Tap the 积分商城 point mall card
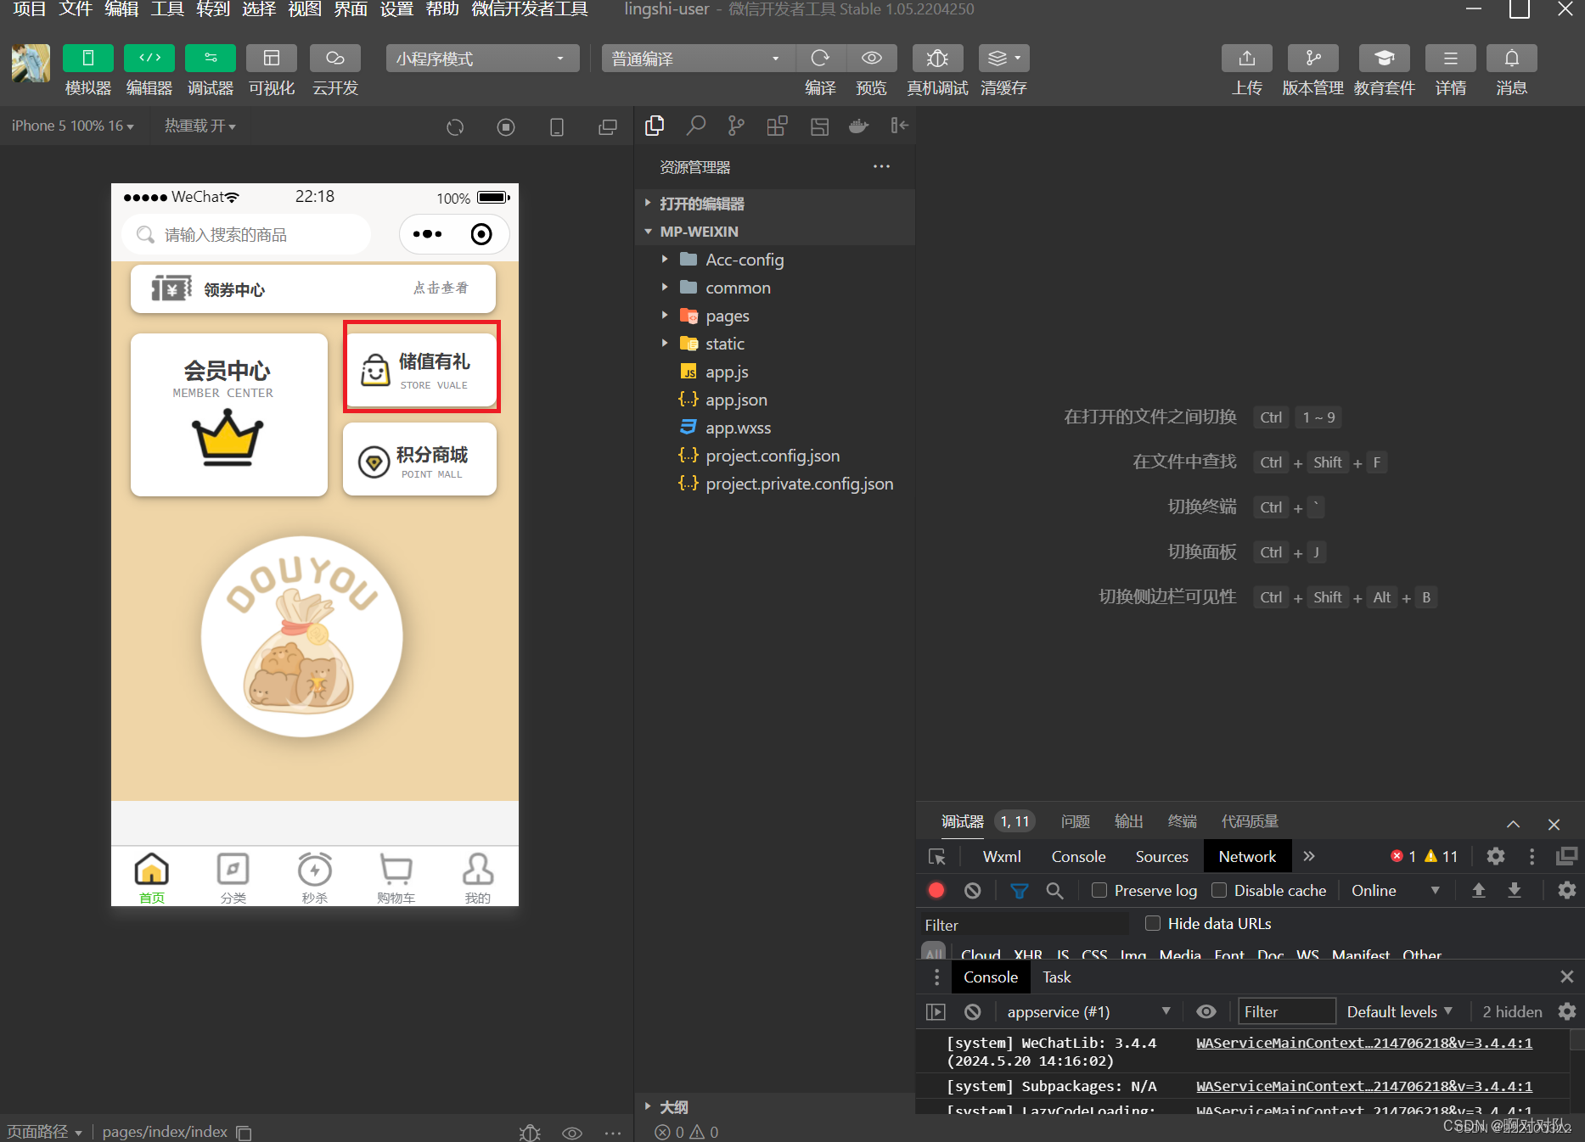This screenshot has height=1142, width=1585. (419, 460)
